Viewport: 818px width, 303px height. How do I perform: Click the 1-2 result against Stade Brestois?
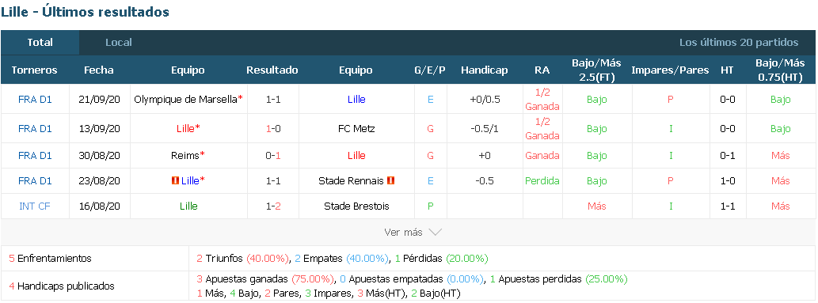273,206
